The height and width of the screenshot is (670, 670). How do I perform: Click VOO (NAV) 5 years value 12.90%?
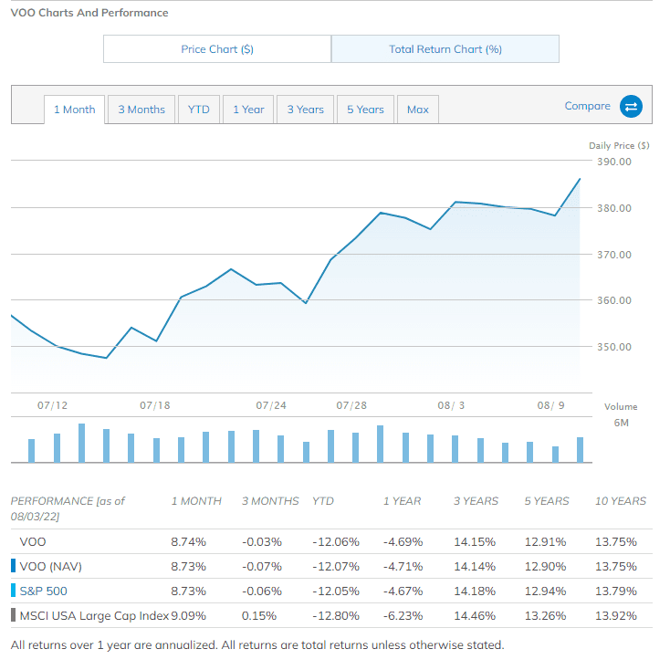click(545, 567)
